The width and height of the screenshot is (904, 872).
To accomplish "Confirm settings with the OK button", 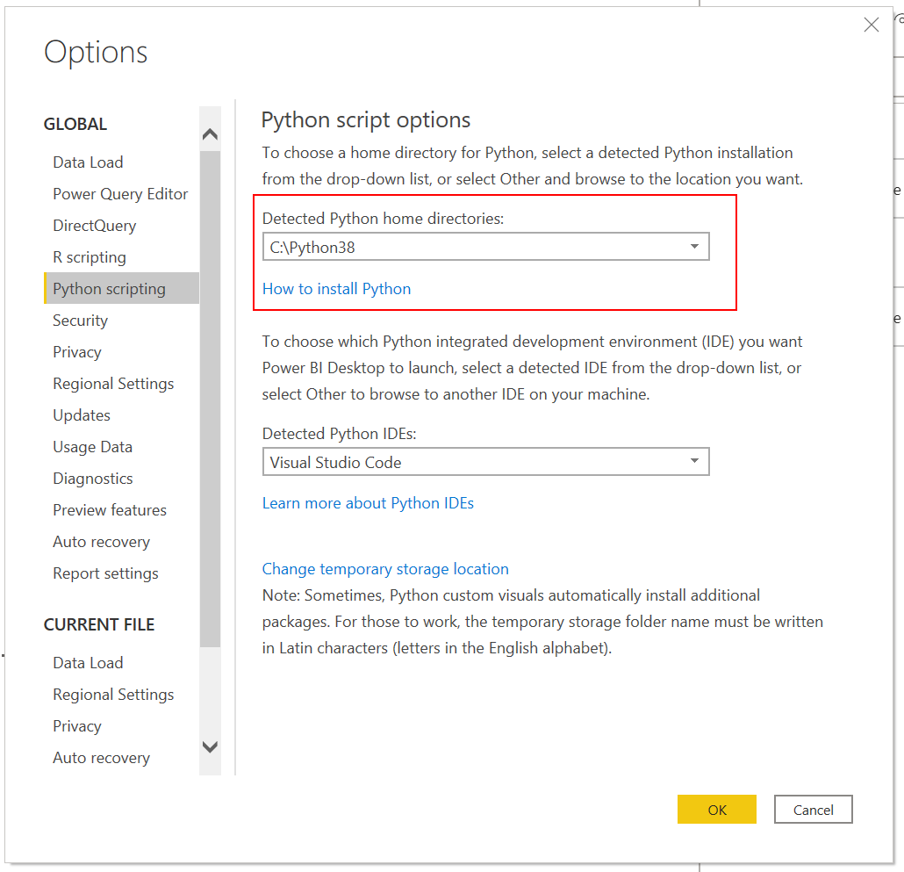I will pyautogui.click(x=716, y=810).
